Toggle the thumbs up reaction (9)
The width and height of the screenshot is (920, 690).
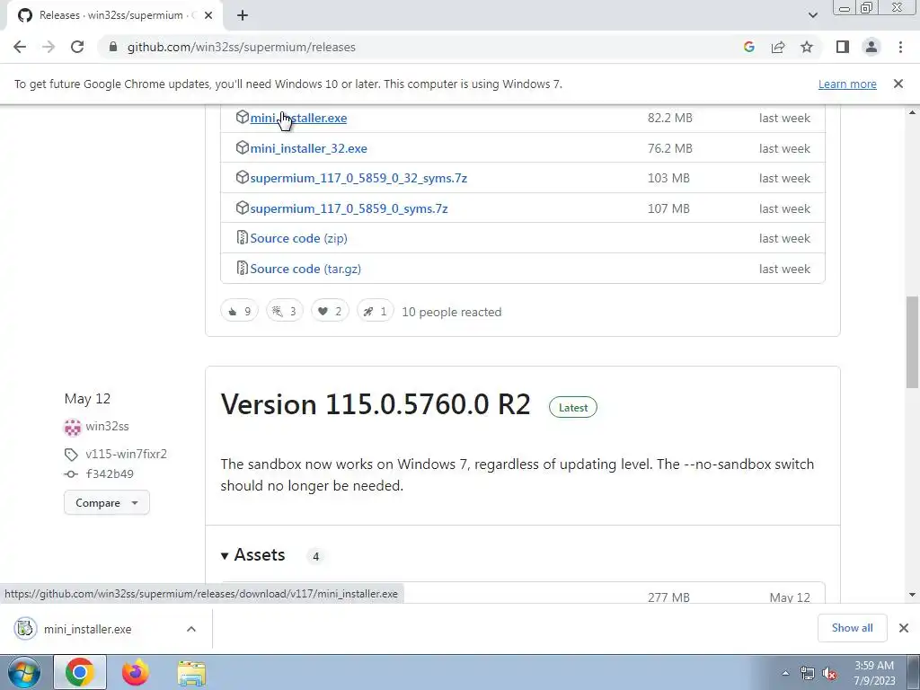(239, 311)
